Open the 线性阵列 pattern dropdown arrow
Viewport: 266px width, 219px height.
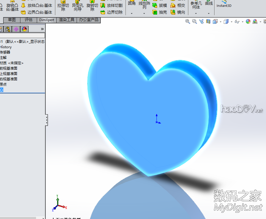click(144, 13)
